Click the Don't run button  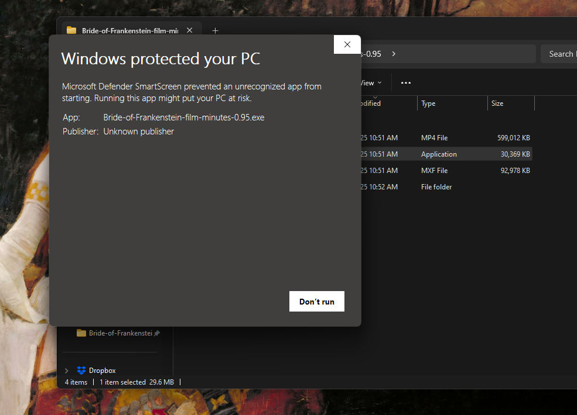pyautogui.click(x=316, y=301)
